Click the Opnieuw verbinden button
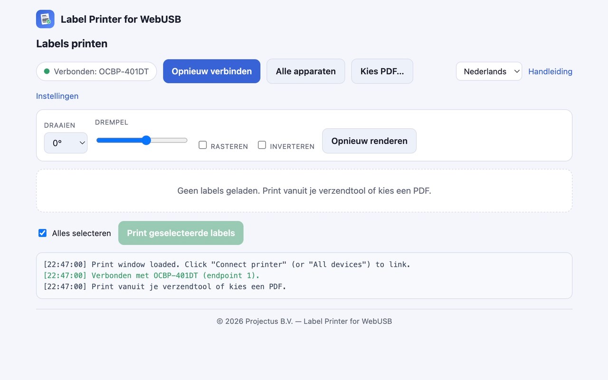608x380 pixels. click(x=211, y=71)
